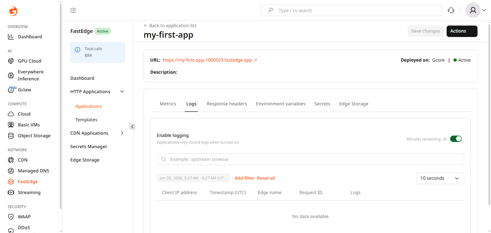
Task: Click the magnifier icon in log search
Action: [164, 159]
